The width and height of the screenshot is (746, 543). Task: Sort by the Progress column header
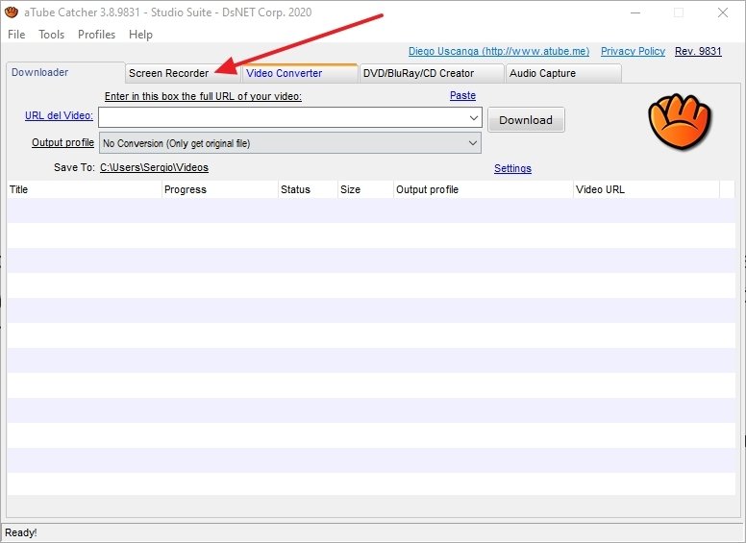[x=220, y=189]
